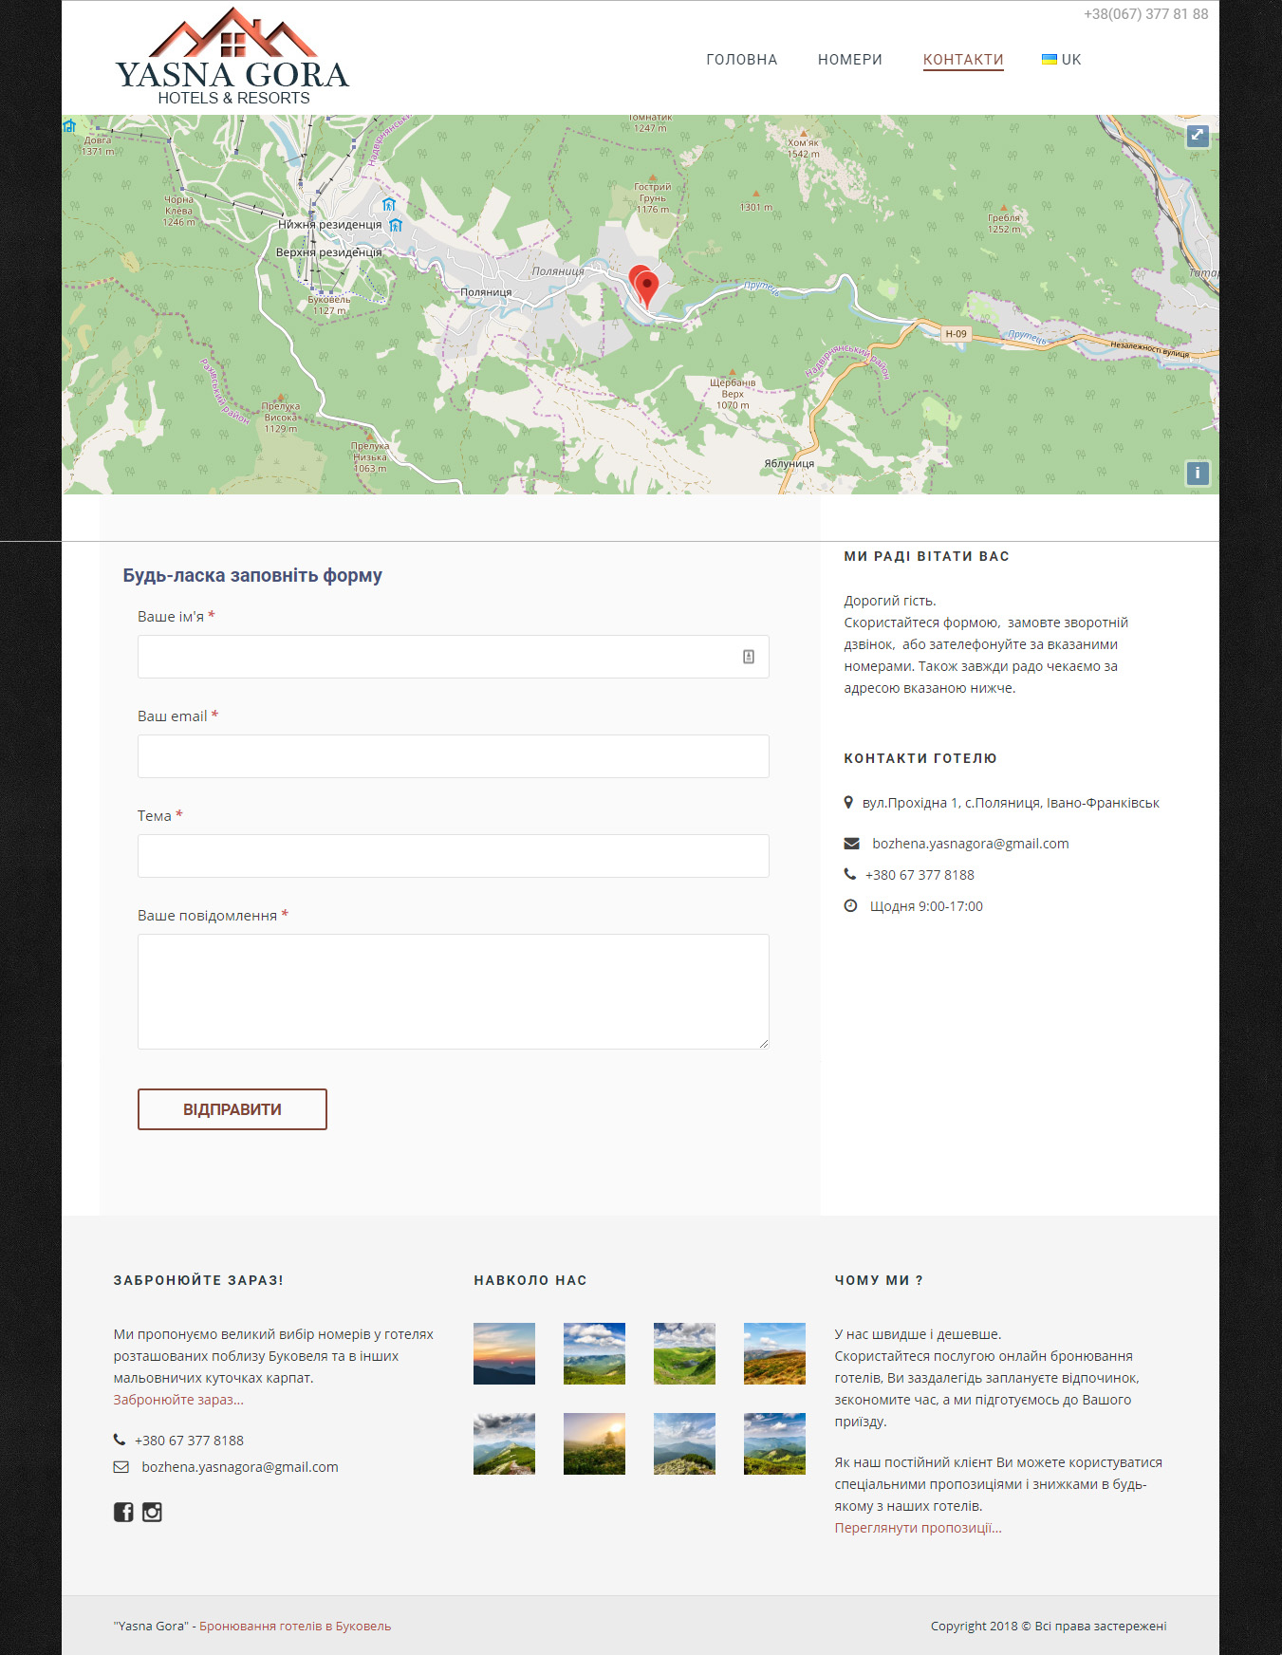The width and height of the screenshot is (1282, 1655).
Task: Open the first thumbnail in second gallery row
Action: 504,1443
